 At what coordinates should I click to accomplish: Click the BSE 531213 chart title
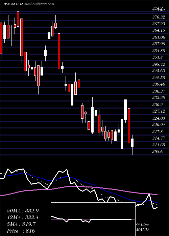coord(13,4)
